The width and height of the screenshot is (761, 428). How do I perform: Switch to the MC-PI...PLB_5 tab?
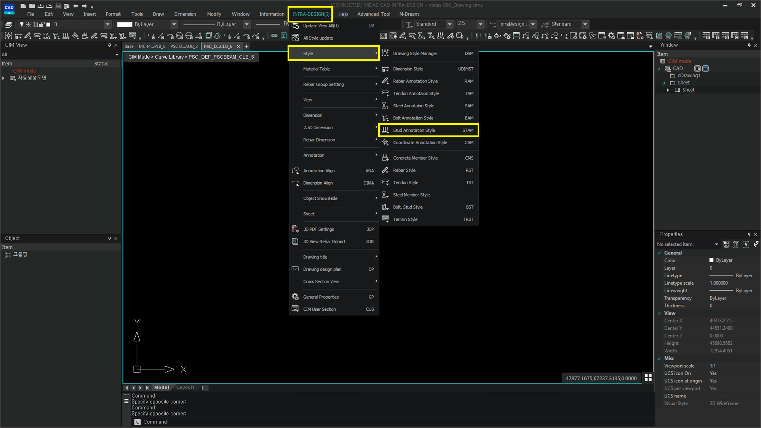coord(152,46)
